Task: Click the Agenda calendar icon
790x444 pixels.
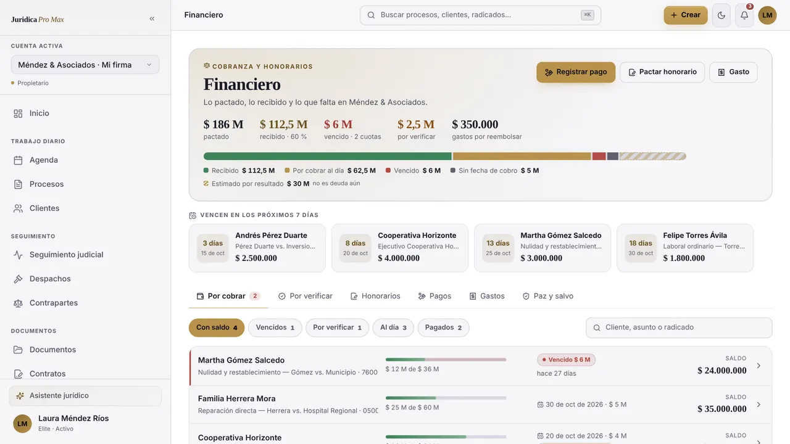Action: click(x=19, y=160)
